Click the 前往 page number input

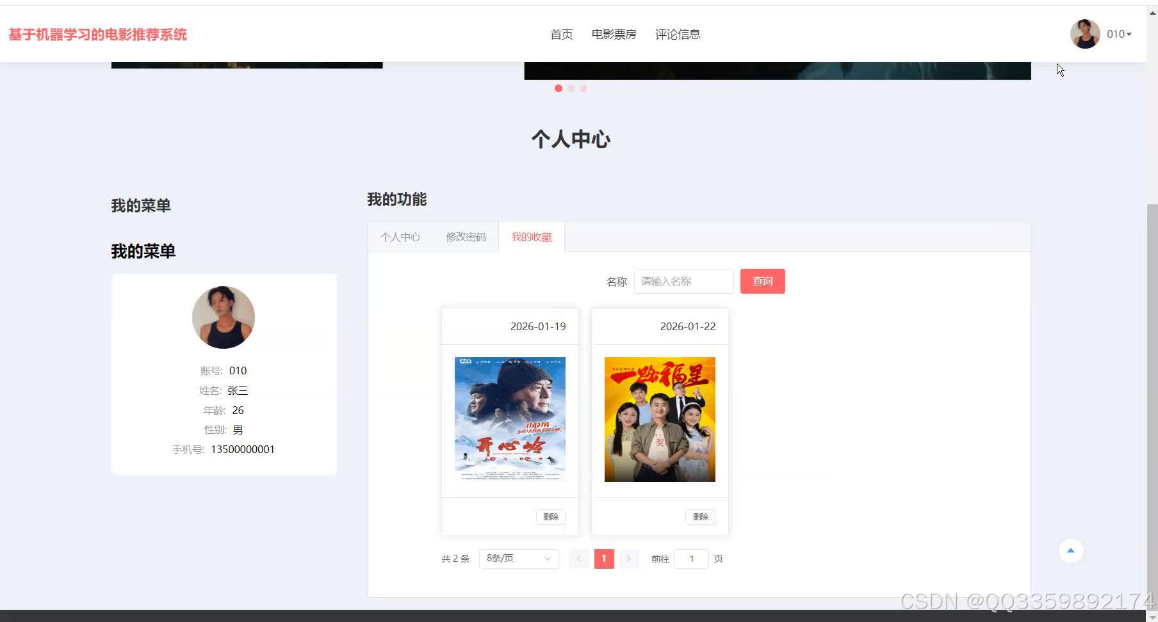pos(691,559)
